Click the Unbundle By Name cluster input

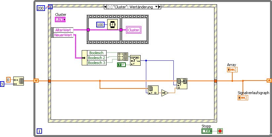point(84,58)
